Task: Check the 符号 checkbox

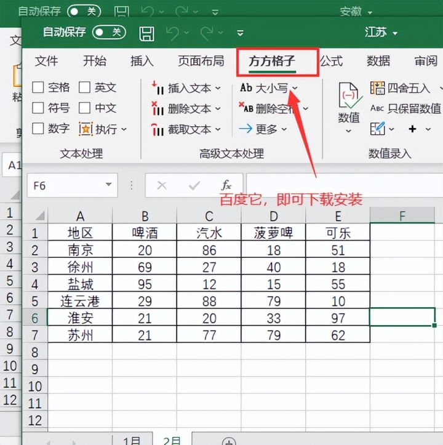Action: click(38, 108)
